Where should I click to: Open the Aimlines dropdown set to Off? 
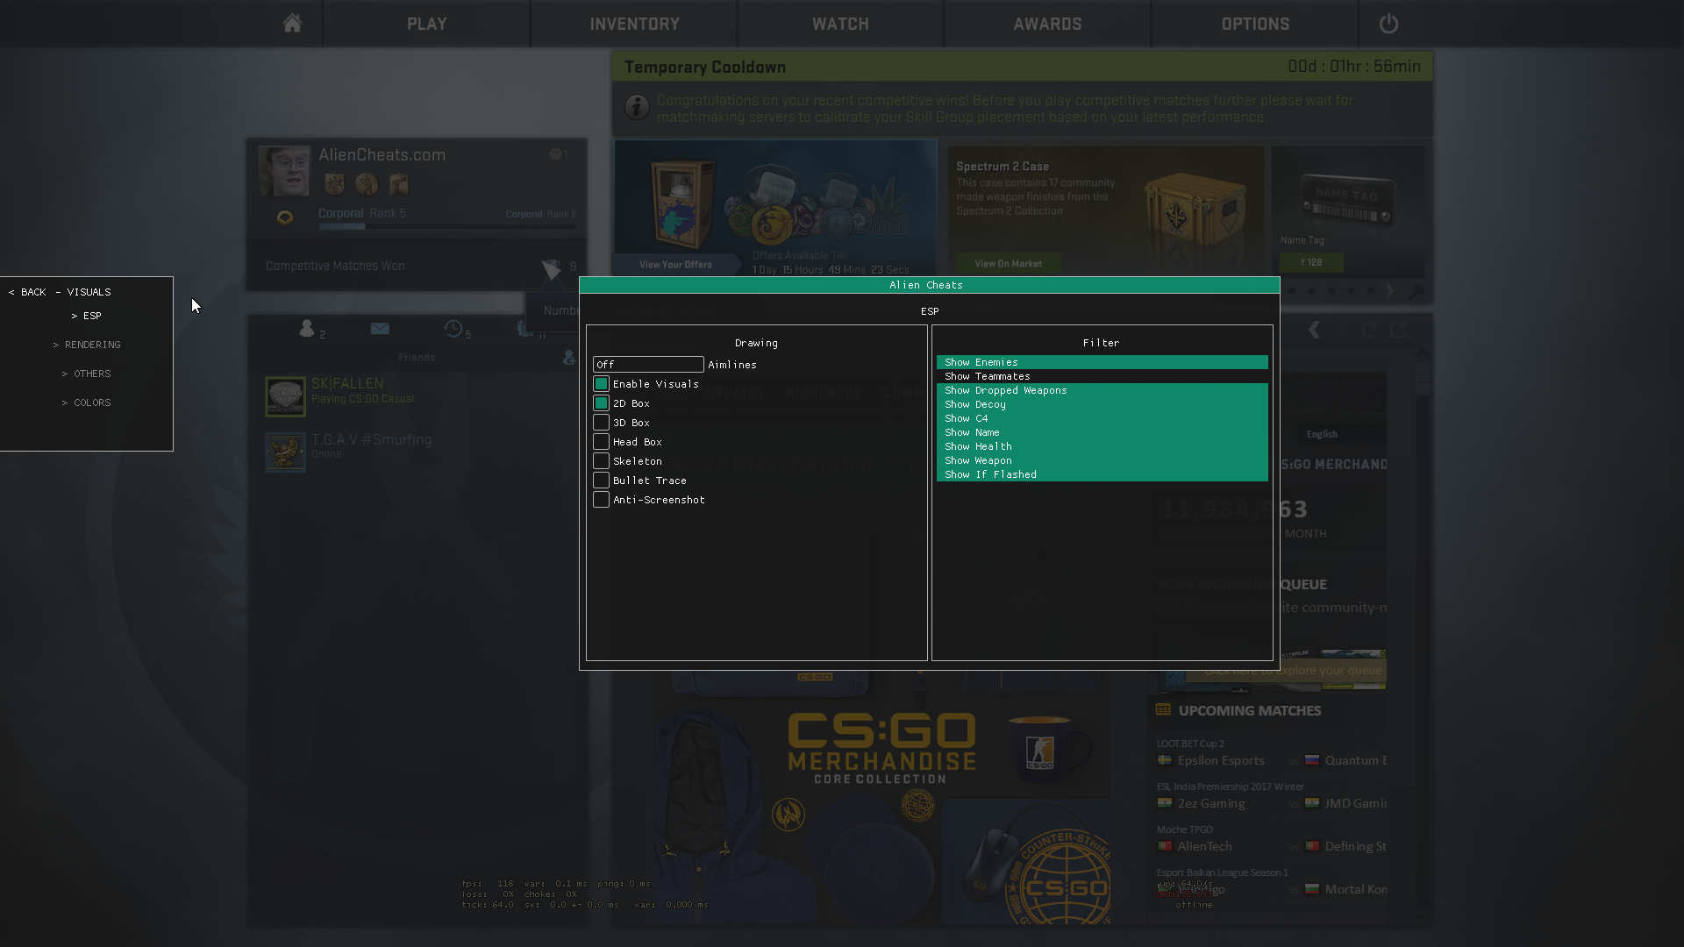coord(648,365)
